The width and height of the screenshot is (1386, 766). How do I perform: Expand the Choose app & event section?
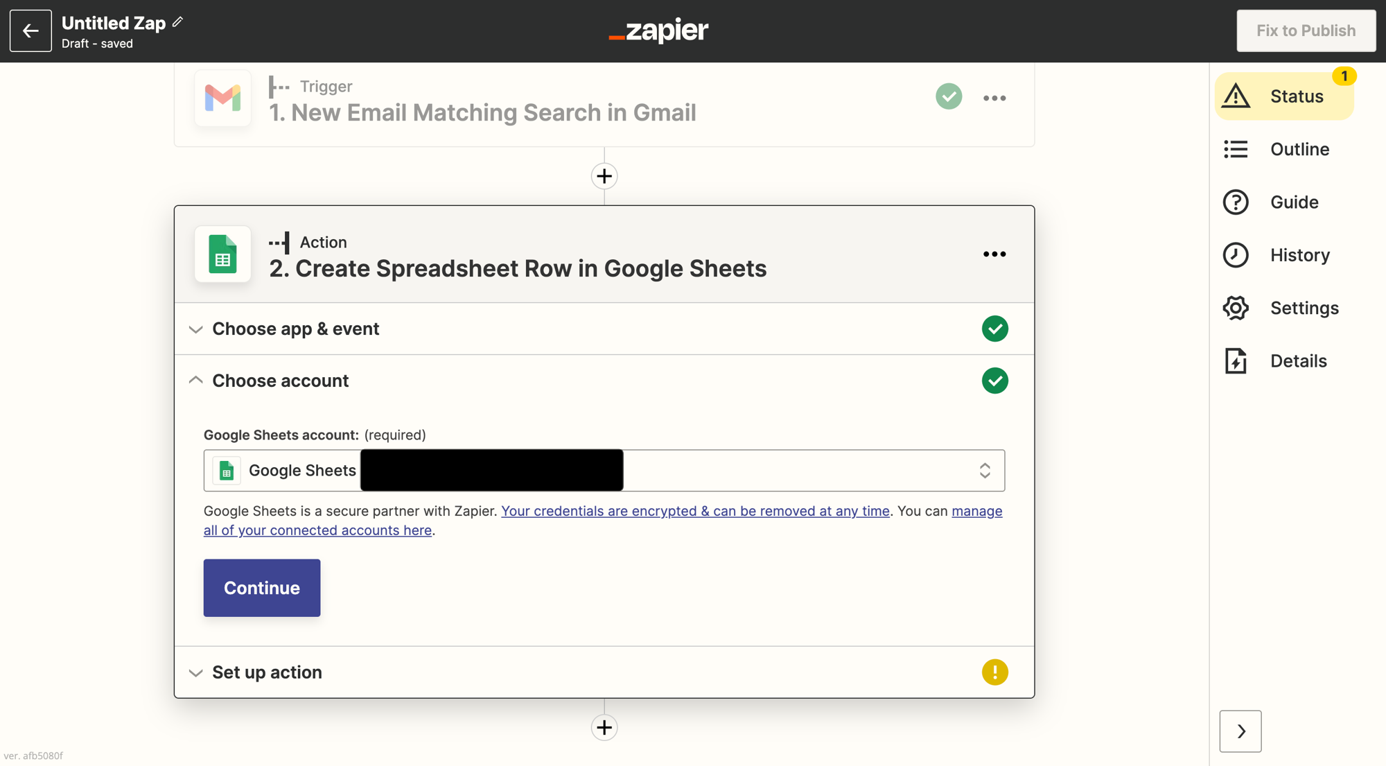coord(296,329)
